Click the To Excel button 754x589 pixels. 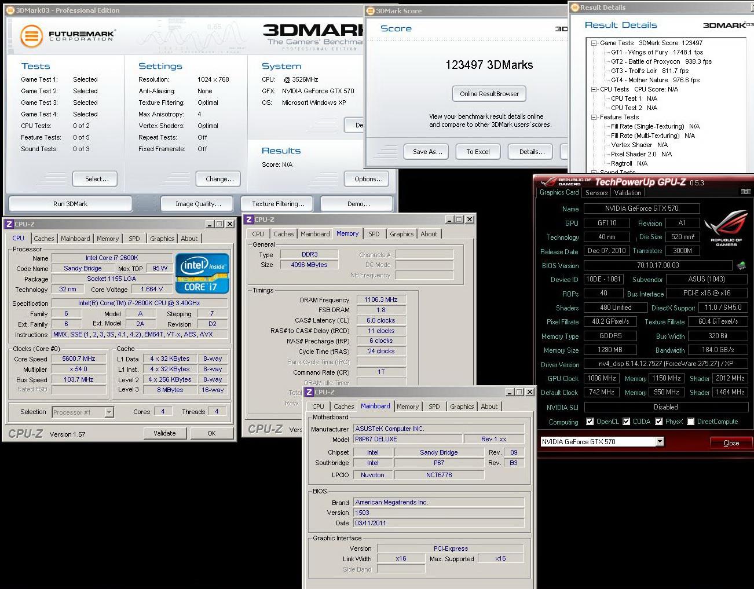pos(478,152)
